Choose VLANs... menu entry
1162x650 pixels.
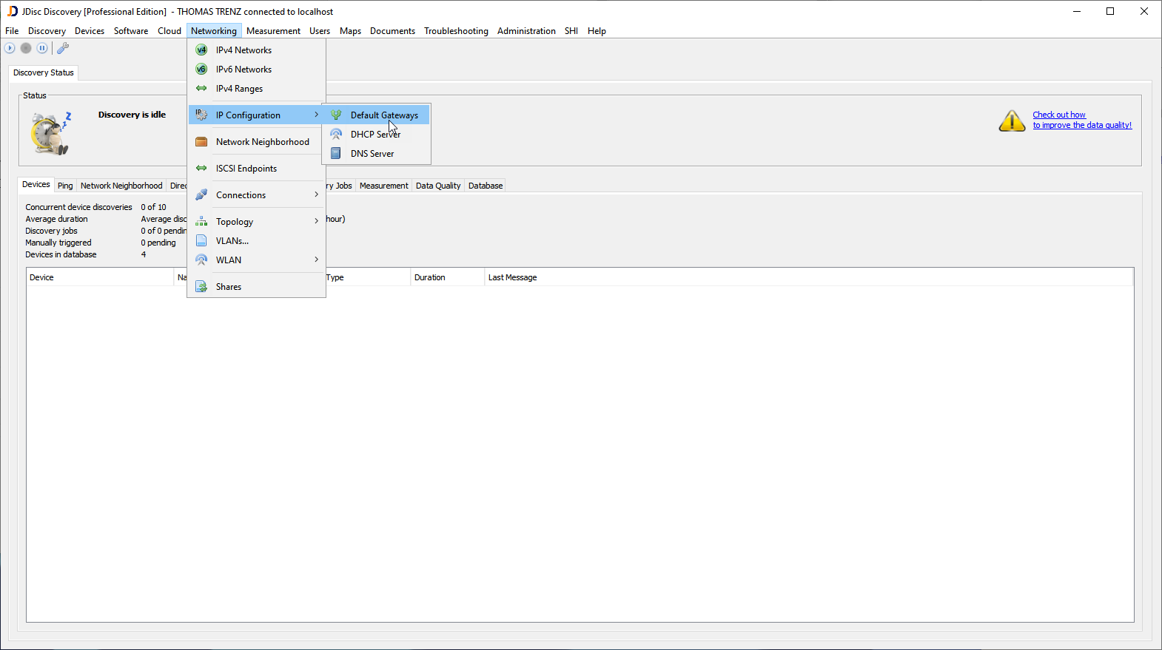click(x=256, y=241)
